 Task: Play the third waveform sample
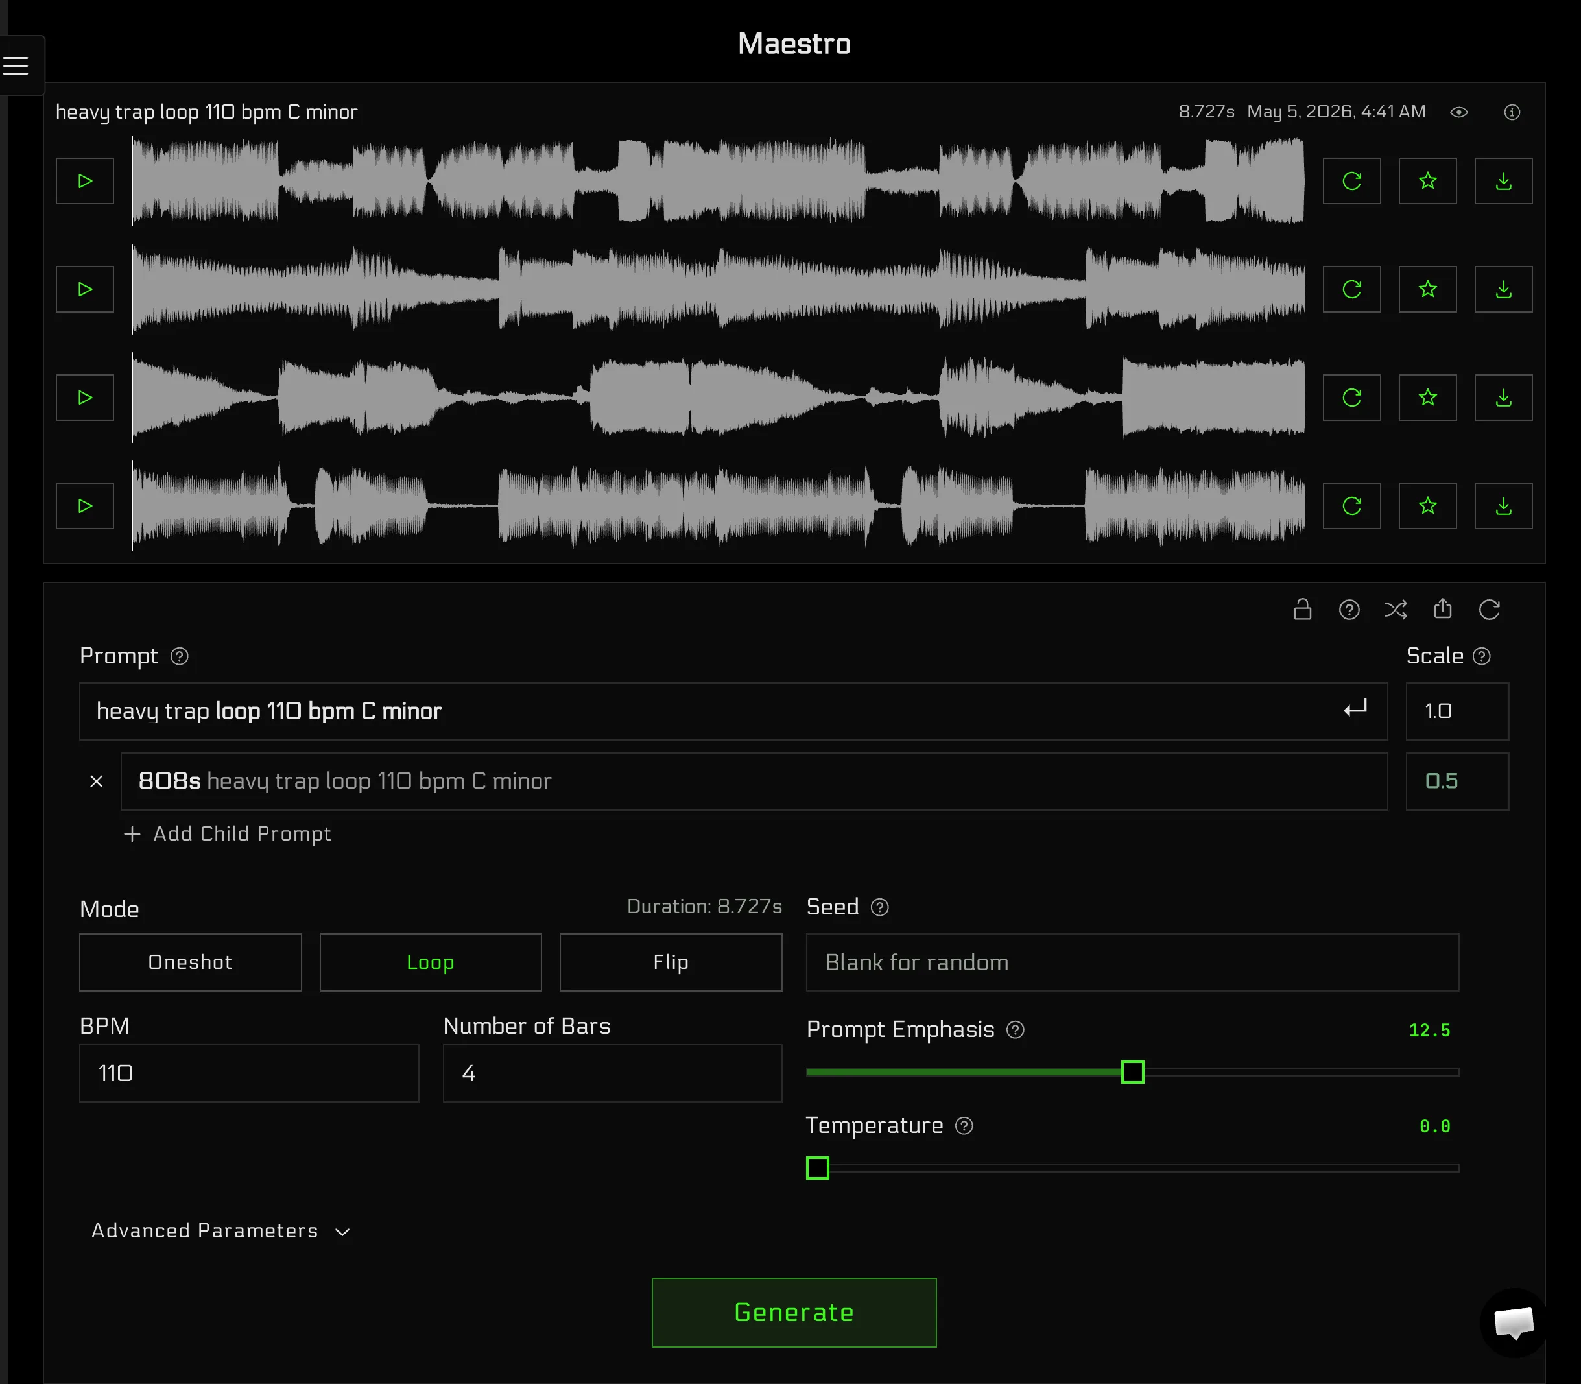click(85, 397)
